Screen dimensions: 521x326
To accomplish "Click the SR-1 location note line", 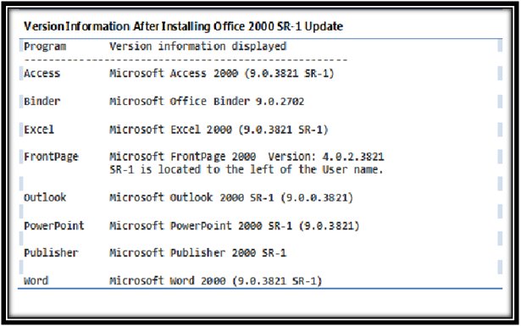I will coord(247,169).
